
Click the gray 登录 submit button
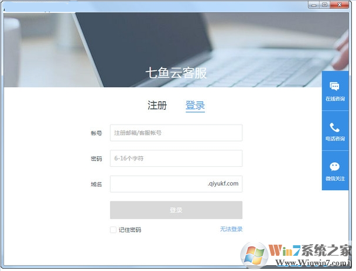click(176, 210)
